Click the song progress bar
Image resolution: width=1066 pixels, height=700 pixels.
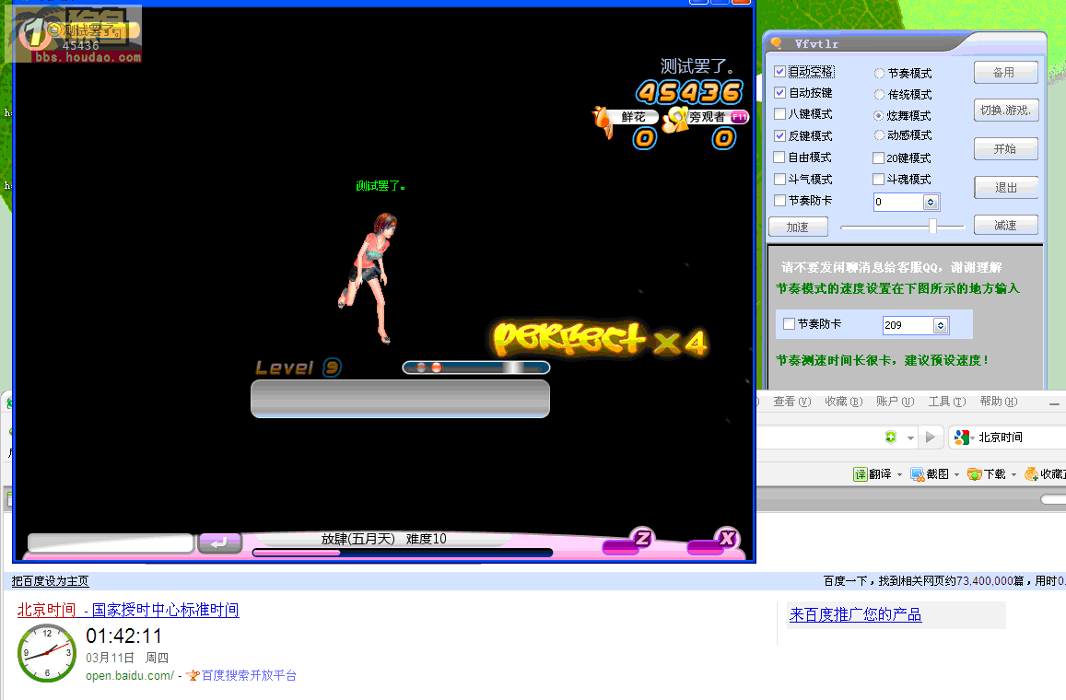403,554
